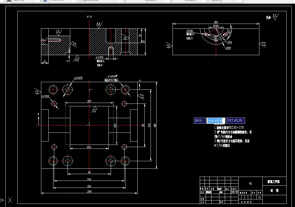Select the Φ30# diameter dimension
Screen dimensions: 295x207
click(x=215, y=26)
